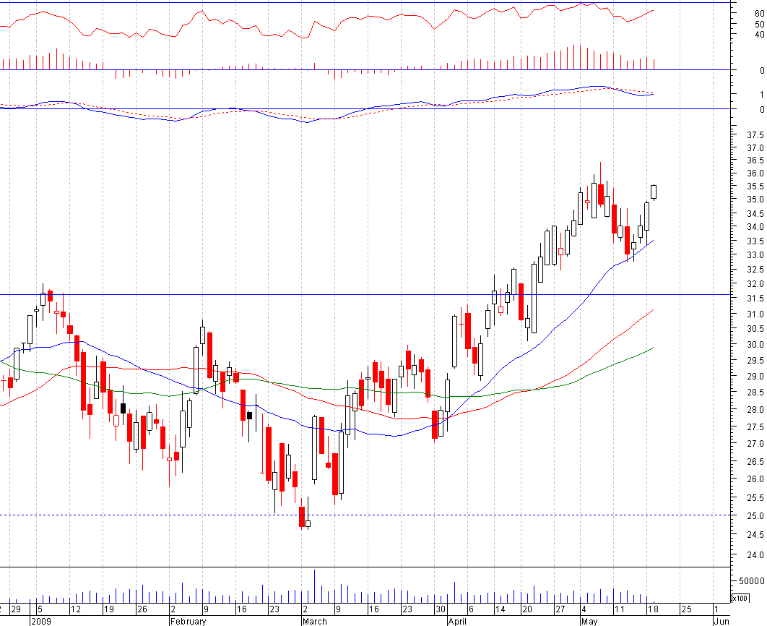This screenshot has height=626, width=767.
Task: Select the dotted blue horizontal line at 25.0
Action: (365, 515)
